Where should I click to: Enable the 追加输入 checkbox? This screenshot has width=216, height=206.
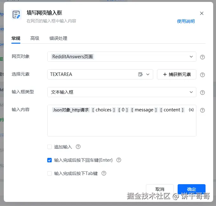click(x=49, y=147)
